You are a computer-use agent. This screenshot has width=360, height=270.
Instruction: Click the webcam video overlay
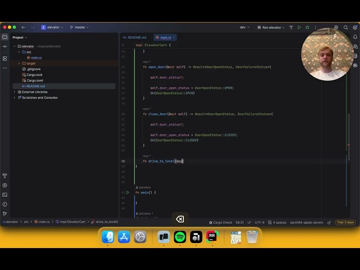tap(327, 55)
